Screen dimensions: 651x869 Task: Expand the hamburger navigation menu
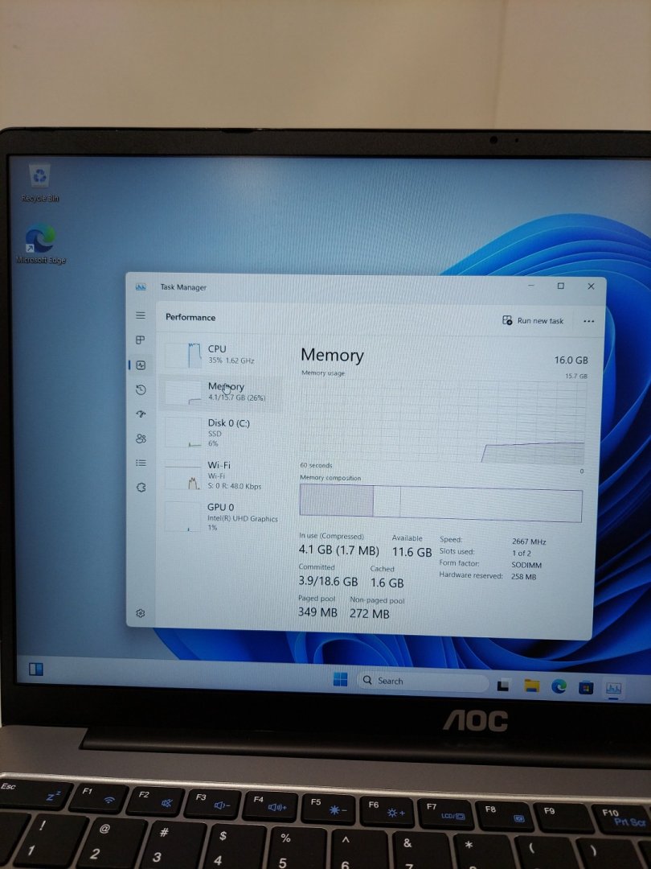click(141, 315)
